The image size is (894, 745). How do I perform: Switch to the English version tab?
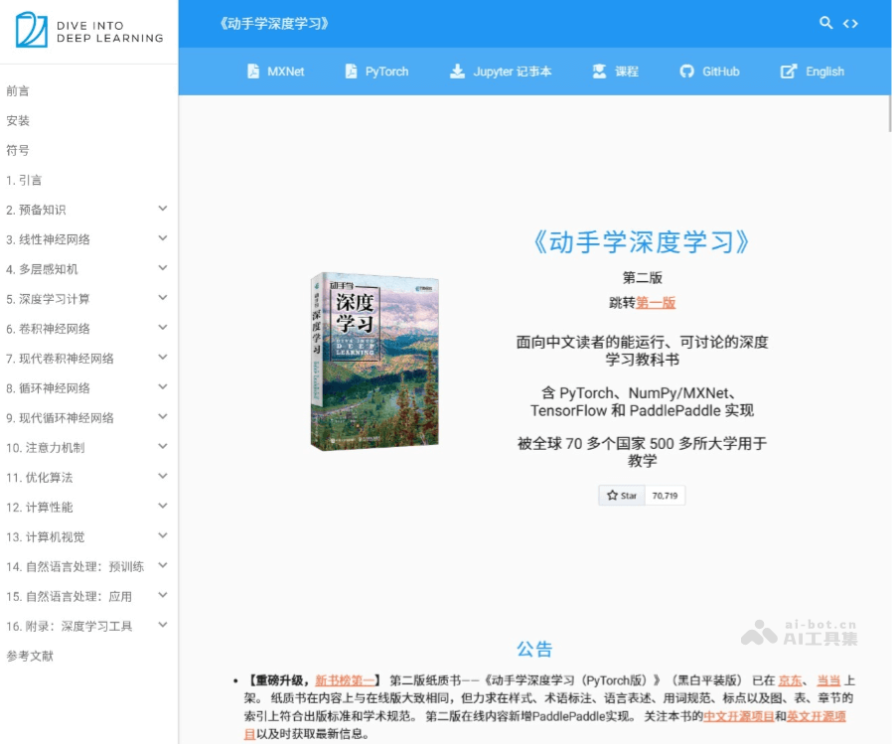tap(813, 71)
